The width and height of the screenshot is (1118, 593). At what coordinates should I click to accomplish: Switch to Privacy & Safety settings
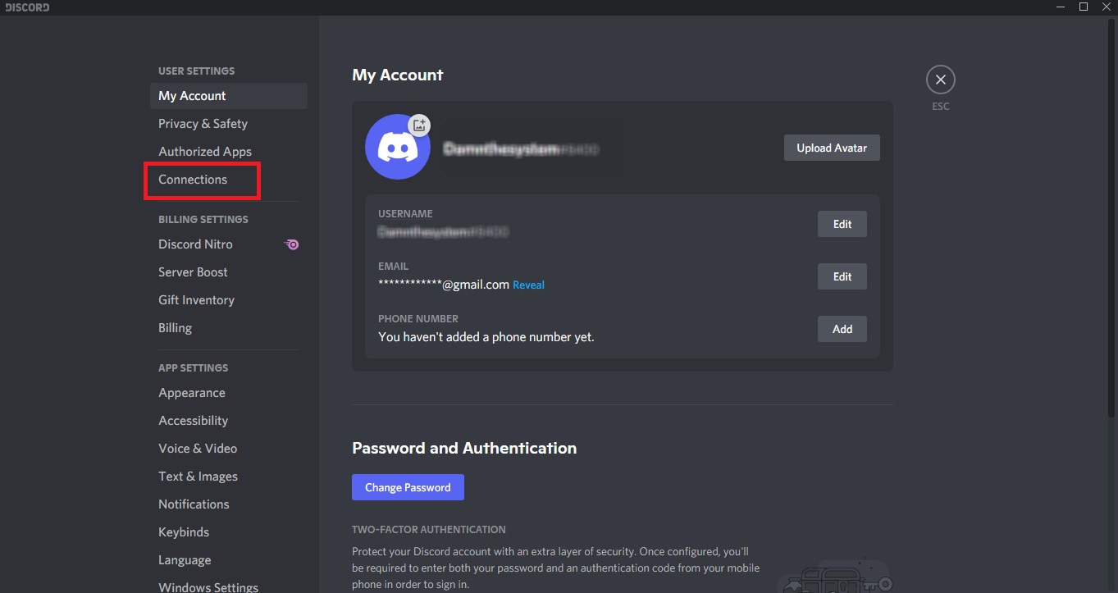203,123
